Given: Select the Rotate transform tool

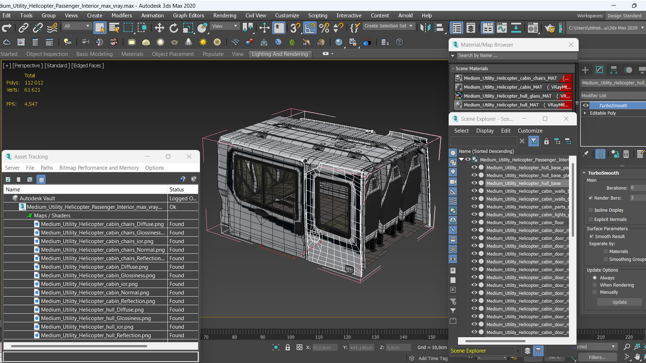Looking at the screenshot, I should [x=174, y=28].
